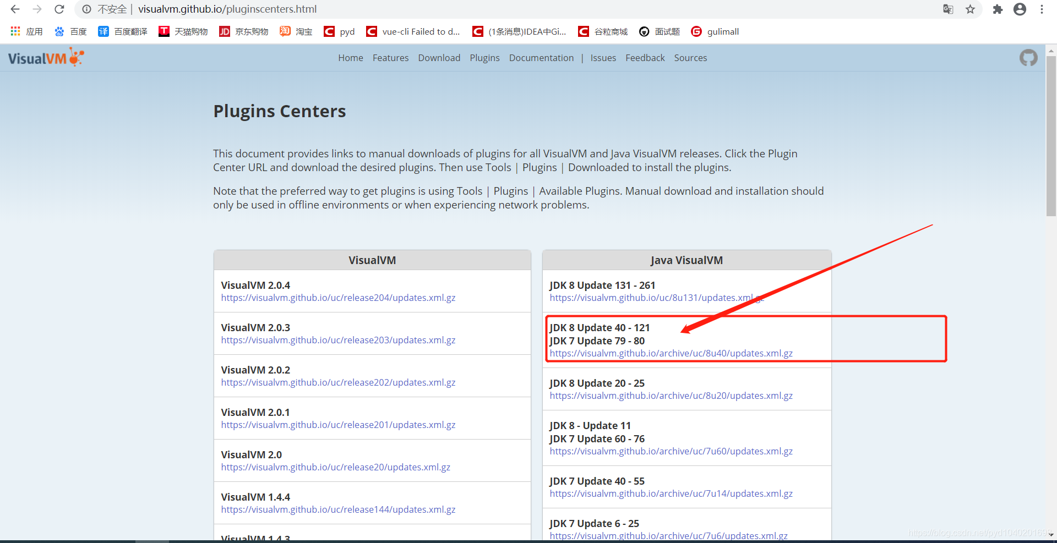Open the pyd bookmark
Screen dimensions: 1057x543
click(339, 31)
